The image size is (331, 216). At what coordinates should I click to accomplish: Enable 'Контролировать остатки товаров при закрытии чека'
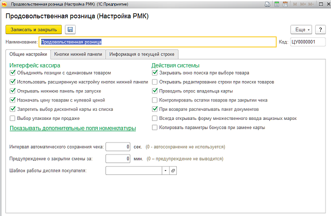point(155,100)
